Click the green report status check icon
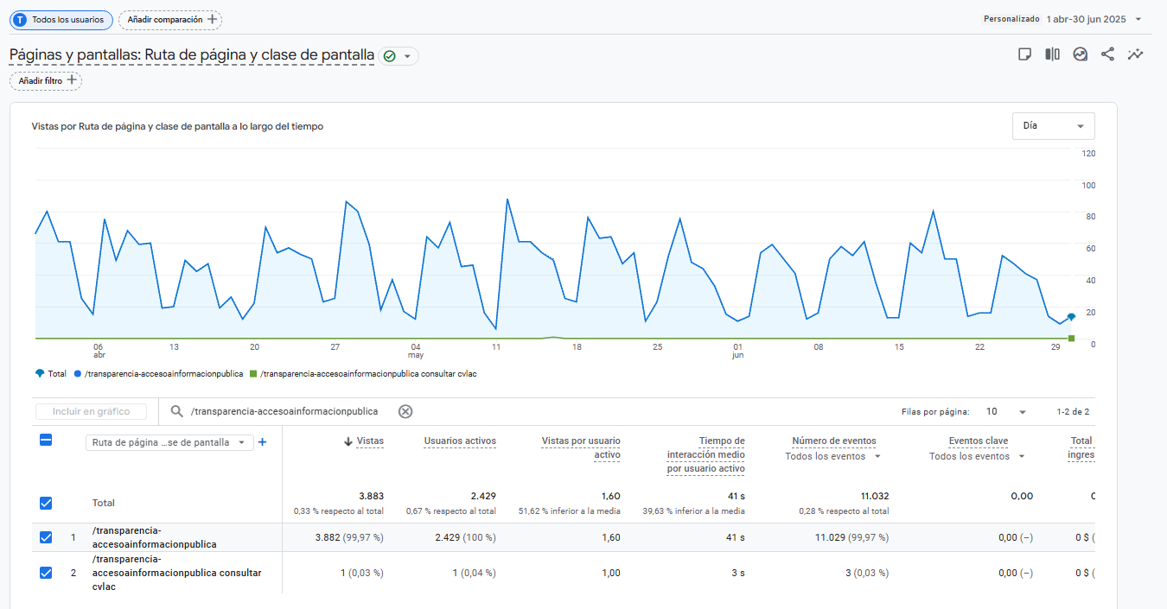This screenshot has height=609, width=1167. tap(390, 56)
